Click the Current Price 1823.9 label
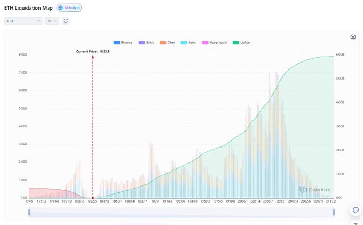The width and height of the screenshot is (363, 225). tap(93, 51)
